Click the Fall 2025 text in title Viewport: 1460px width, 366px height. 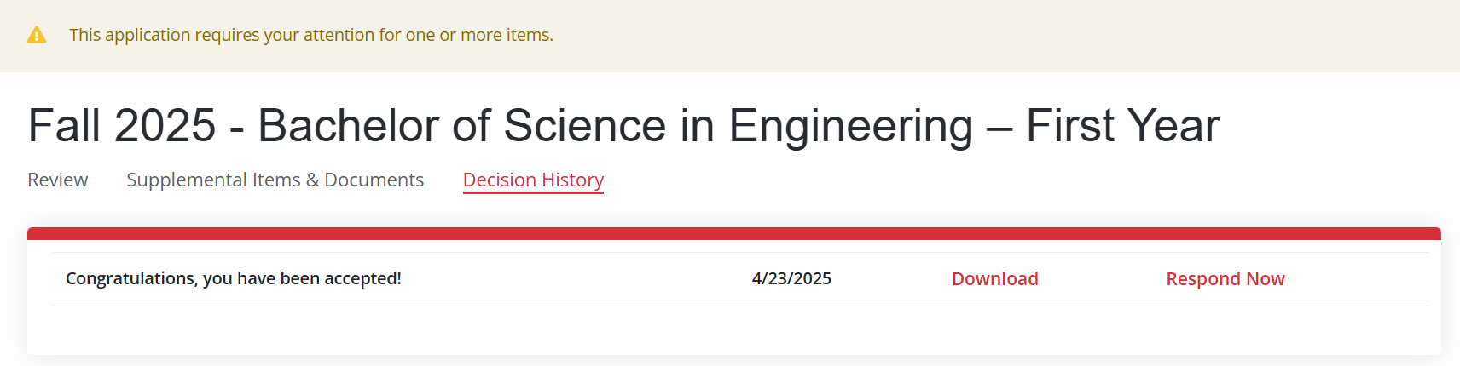[x=122, y=125]
